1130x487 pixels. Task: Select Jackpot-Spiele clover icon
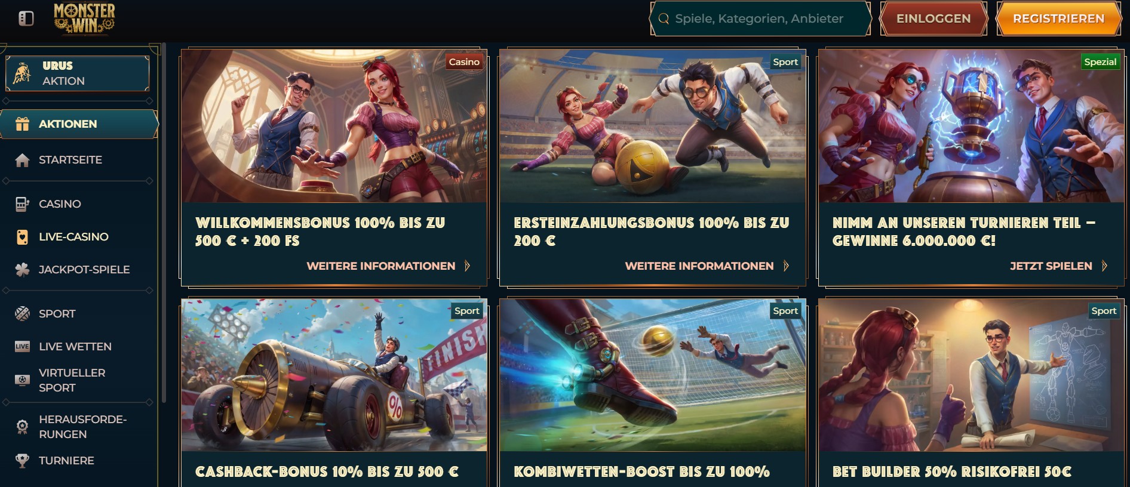tap(22, 270)
